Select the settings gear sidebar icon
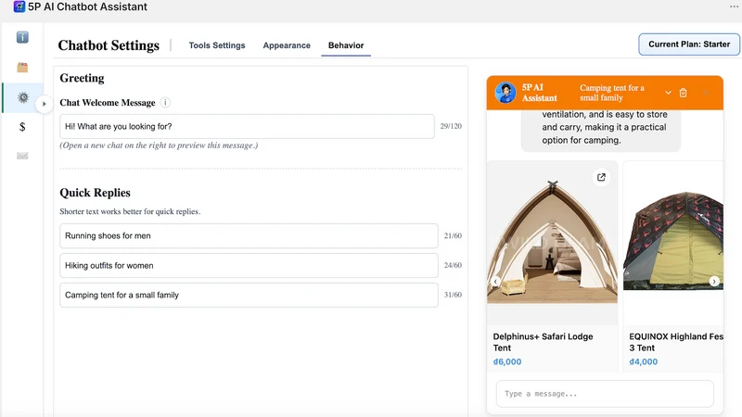The height and width of the screenshot is (417, 742). point(22,97)
